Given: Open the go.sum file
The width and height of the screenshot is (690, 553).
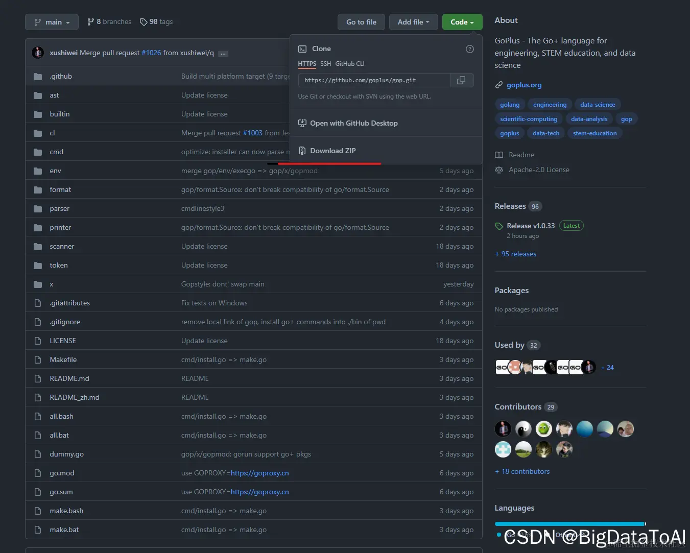Looking at the screenshot, I should coord(61,492).
